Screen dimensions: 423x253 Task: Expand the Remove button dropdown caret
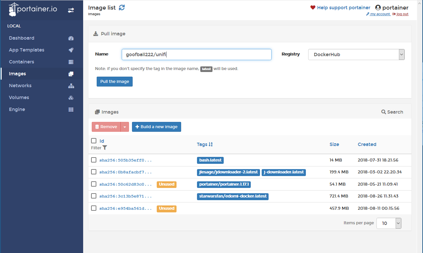point(125,127)
